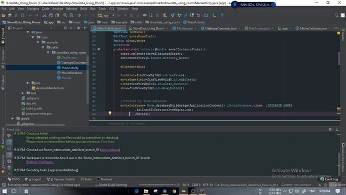Viewport: 346px width, 195px height.
Task: Click the editor vertical scrollbar thumb
Action: point(339,58)
